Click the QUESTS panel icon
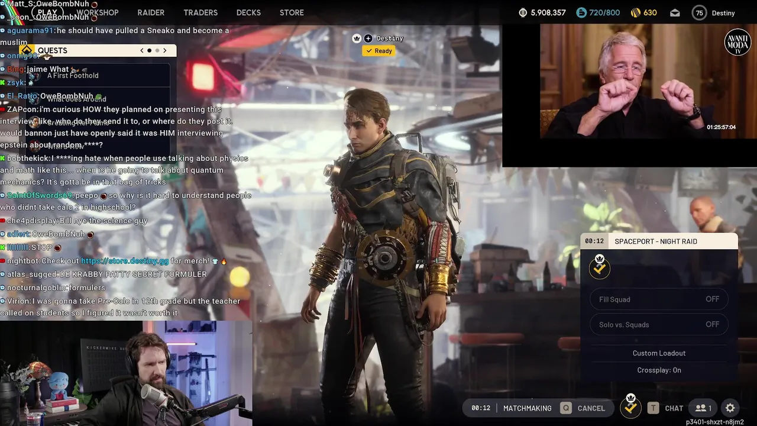 click(x=27, y=50)
